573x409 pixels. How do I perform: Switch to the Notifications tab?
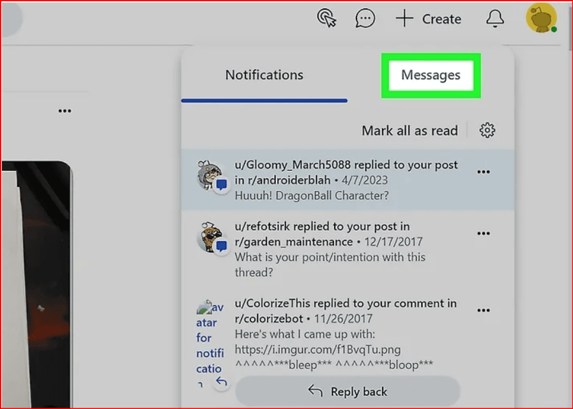click(x=264, y=75)
